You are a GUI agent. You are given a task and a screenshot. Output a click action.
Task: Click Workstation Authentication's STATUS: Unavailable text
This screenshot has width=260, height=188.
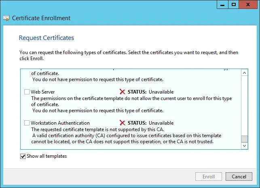tap(150, 123)
